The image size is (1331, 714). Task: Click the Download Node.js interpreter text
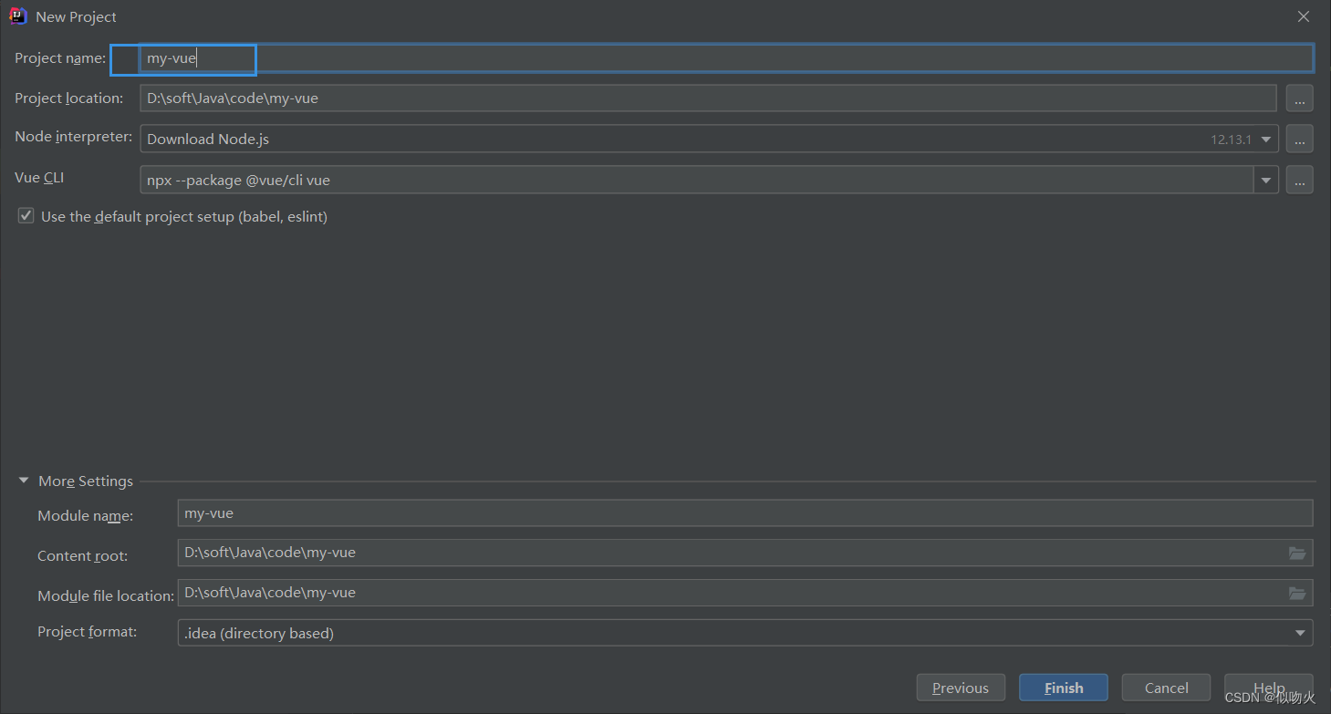[208, 139]
